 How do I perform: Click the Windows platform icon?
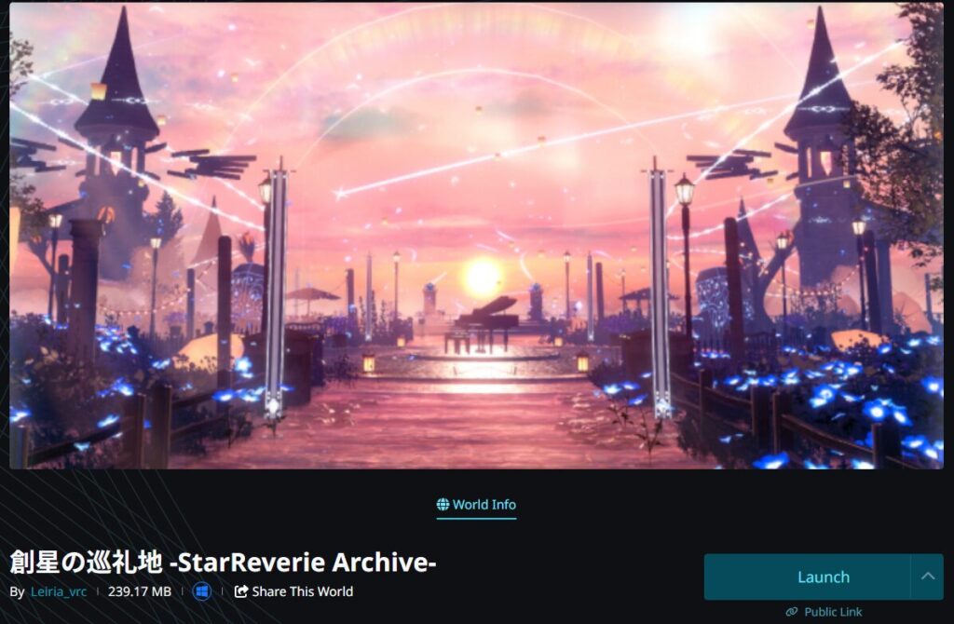202,591
